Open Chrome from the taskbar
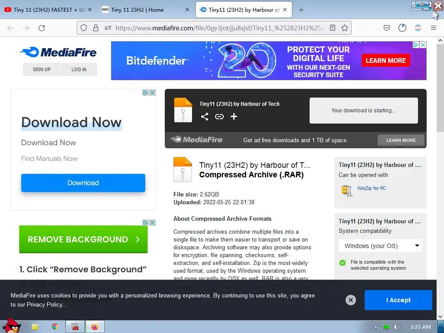Viewport: 444px width, 333px height. tap(55, 327)
